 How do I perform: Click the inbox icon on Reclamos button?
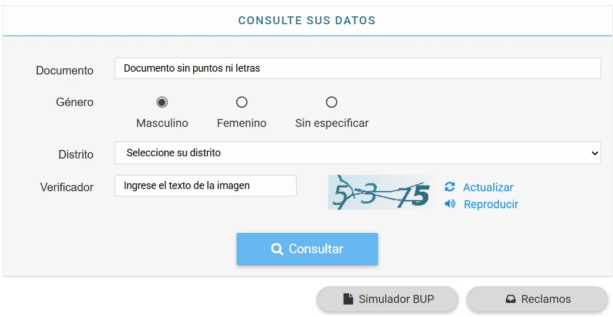tap(511, 299)
